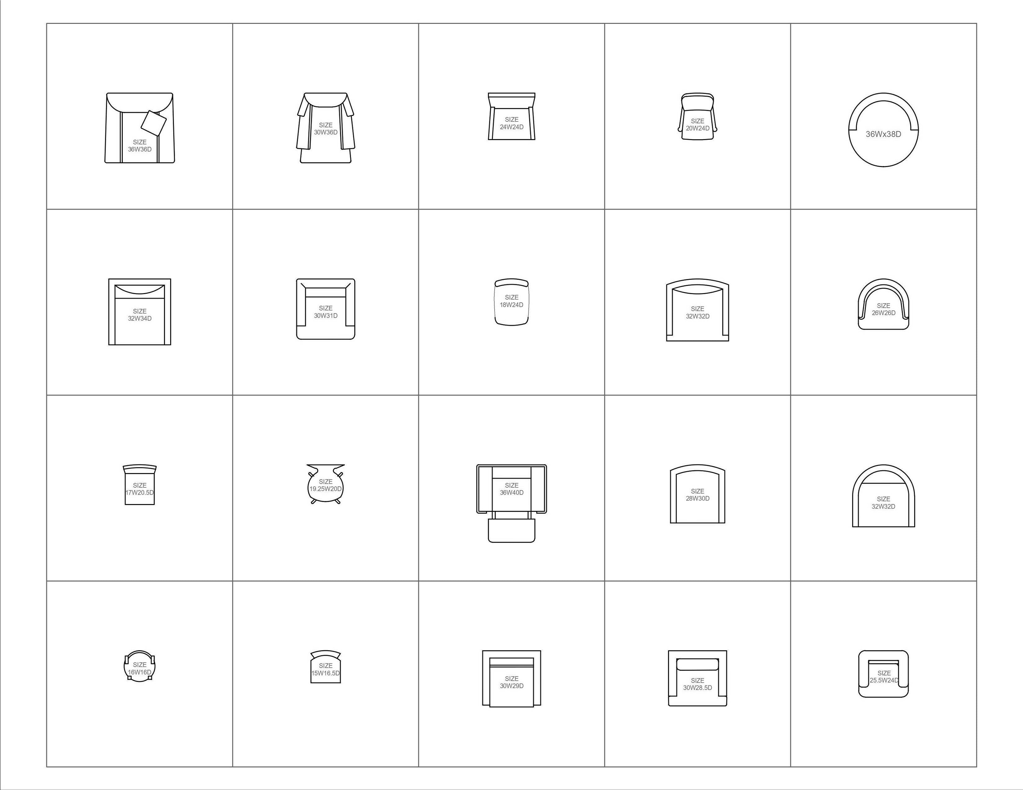This screenshot has height=790, width=1023.
Task: Select the 15W16.5D small chair
Action: point(326,666)
